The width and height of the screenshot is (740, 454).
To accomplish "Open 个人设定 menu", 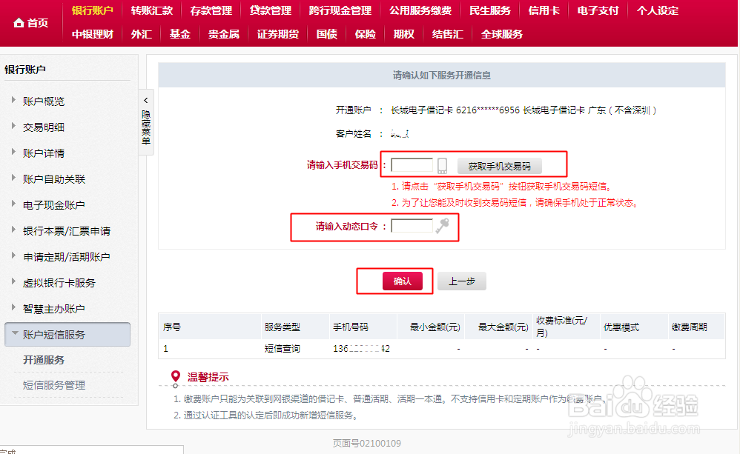I will tap(658, 10).
